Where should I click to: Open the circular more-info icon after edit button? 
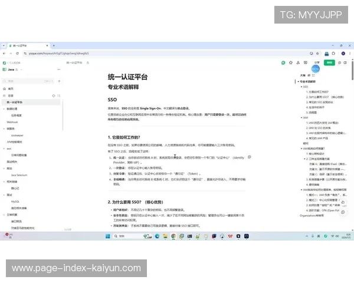[339, 62]
